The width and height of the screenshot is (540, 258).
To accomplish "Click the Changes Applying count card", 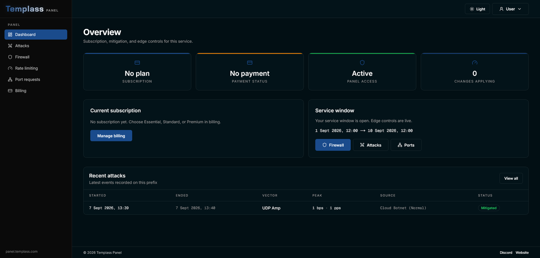I will tap(475, 72).
